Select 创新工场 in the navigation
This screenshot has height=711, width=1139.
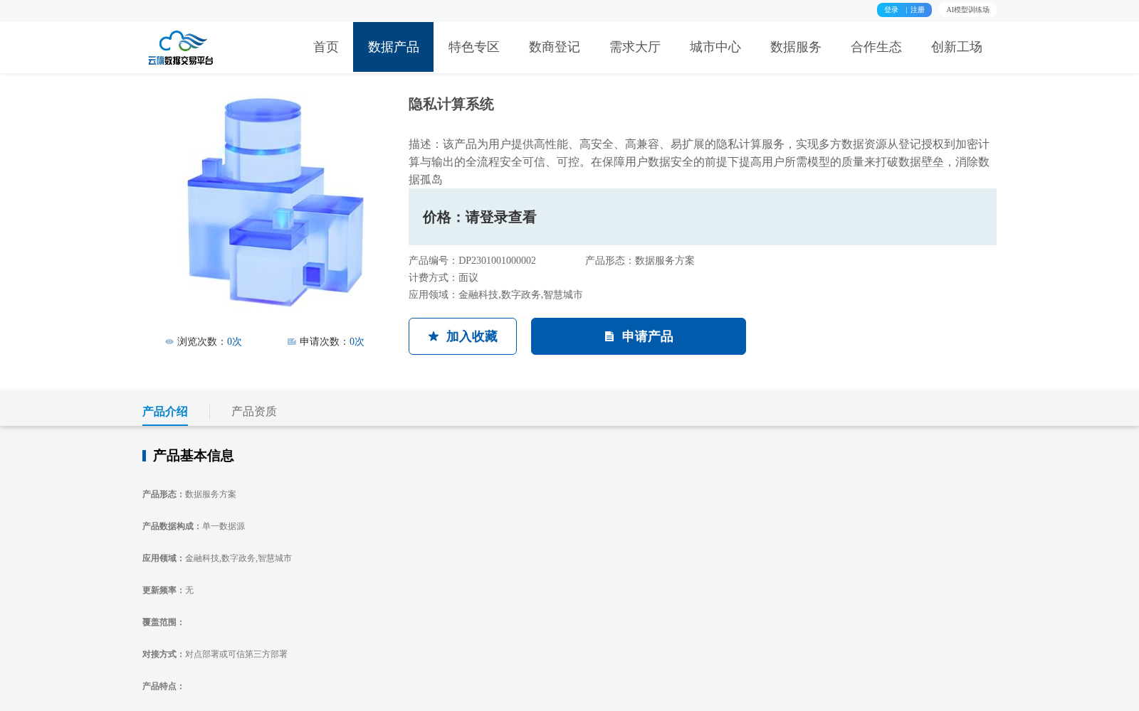pyautogui.click(x=957, y=47)
